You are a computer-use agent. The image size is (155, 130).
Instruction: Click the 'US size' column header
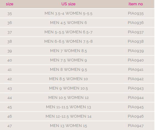coord(69,4)
